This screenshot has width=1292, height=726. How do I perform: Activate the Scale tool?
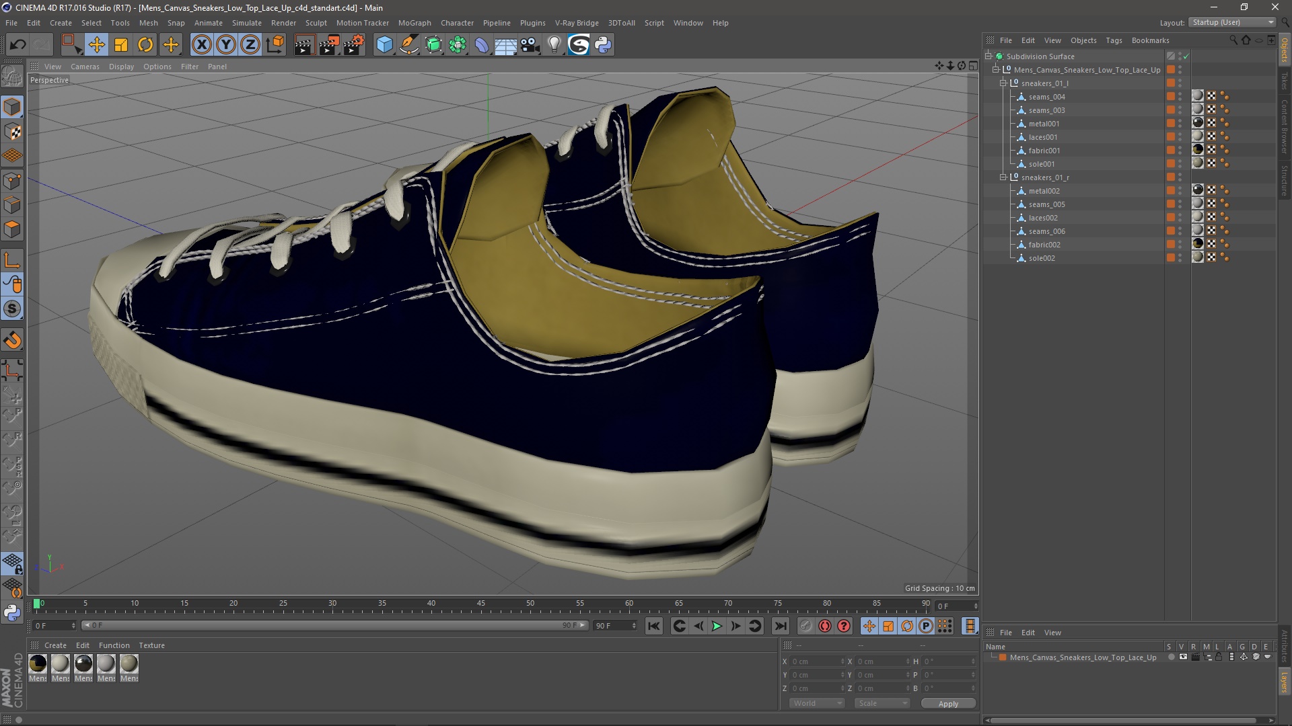click(121, 45)
